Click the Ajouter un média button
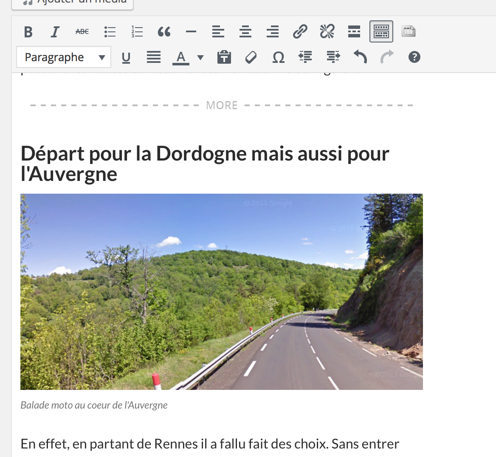This screenshot has width=496, height=457. click(x=72, y=2)
